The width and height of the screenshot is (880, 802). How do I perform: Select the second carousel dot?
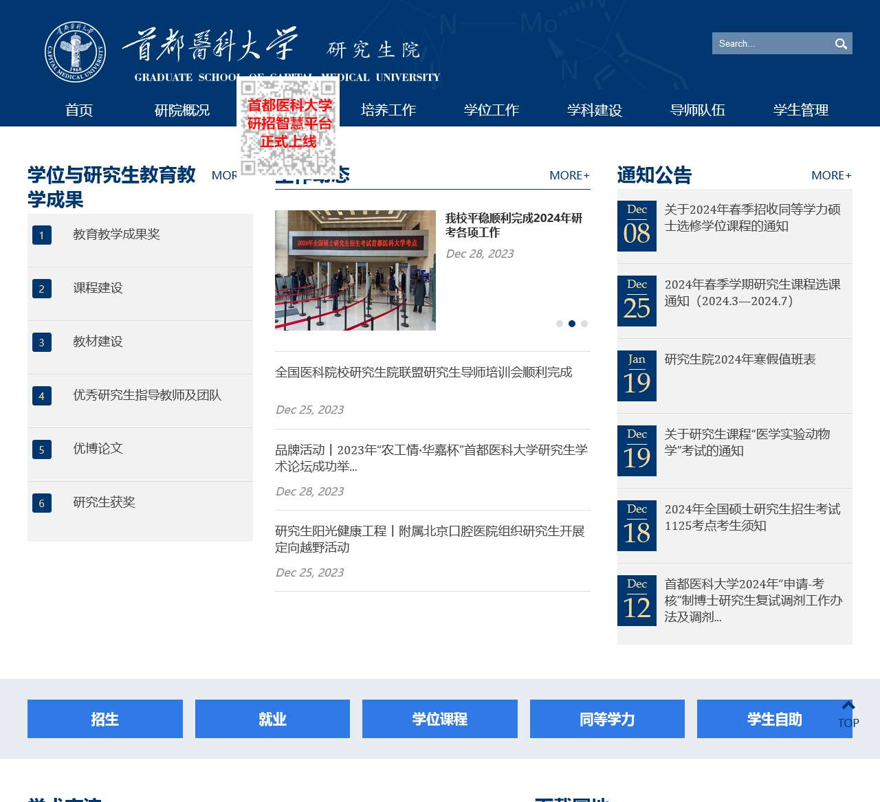click(572, 324)
